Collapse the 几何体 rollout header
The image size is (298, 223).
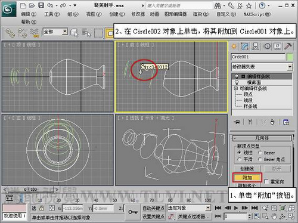(262, 138)
